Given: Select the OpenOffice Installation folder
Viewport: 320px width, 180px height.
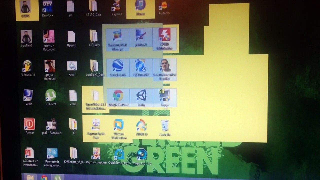Looking at the screenshot, I should tap(95, 99).
